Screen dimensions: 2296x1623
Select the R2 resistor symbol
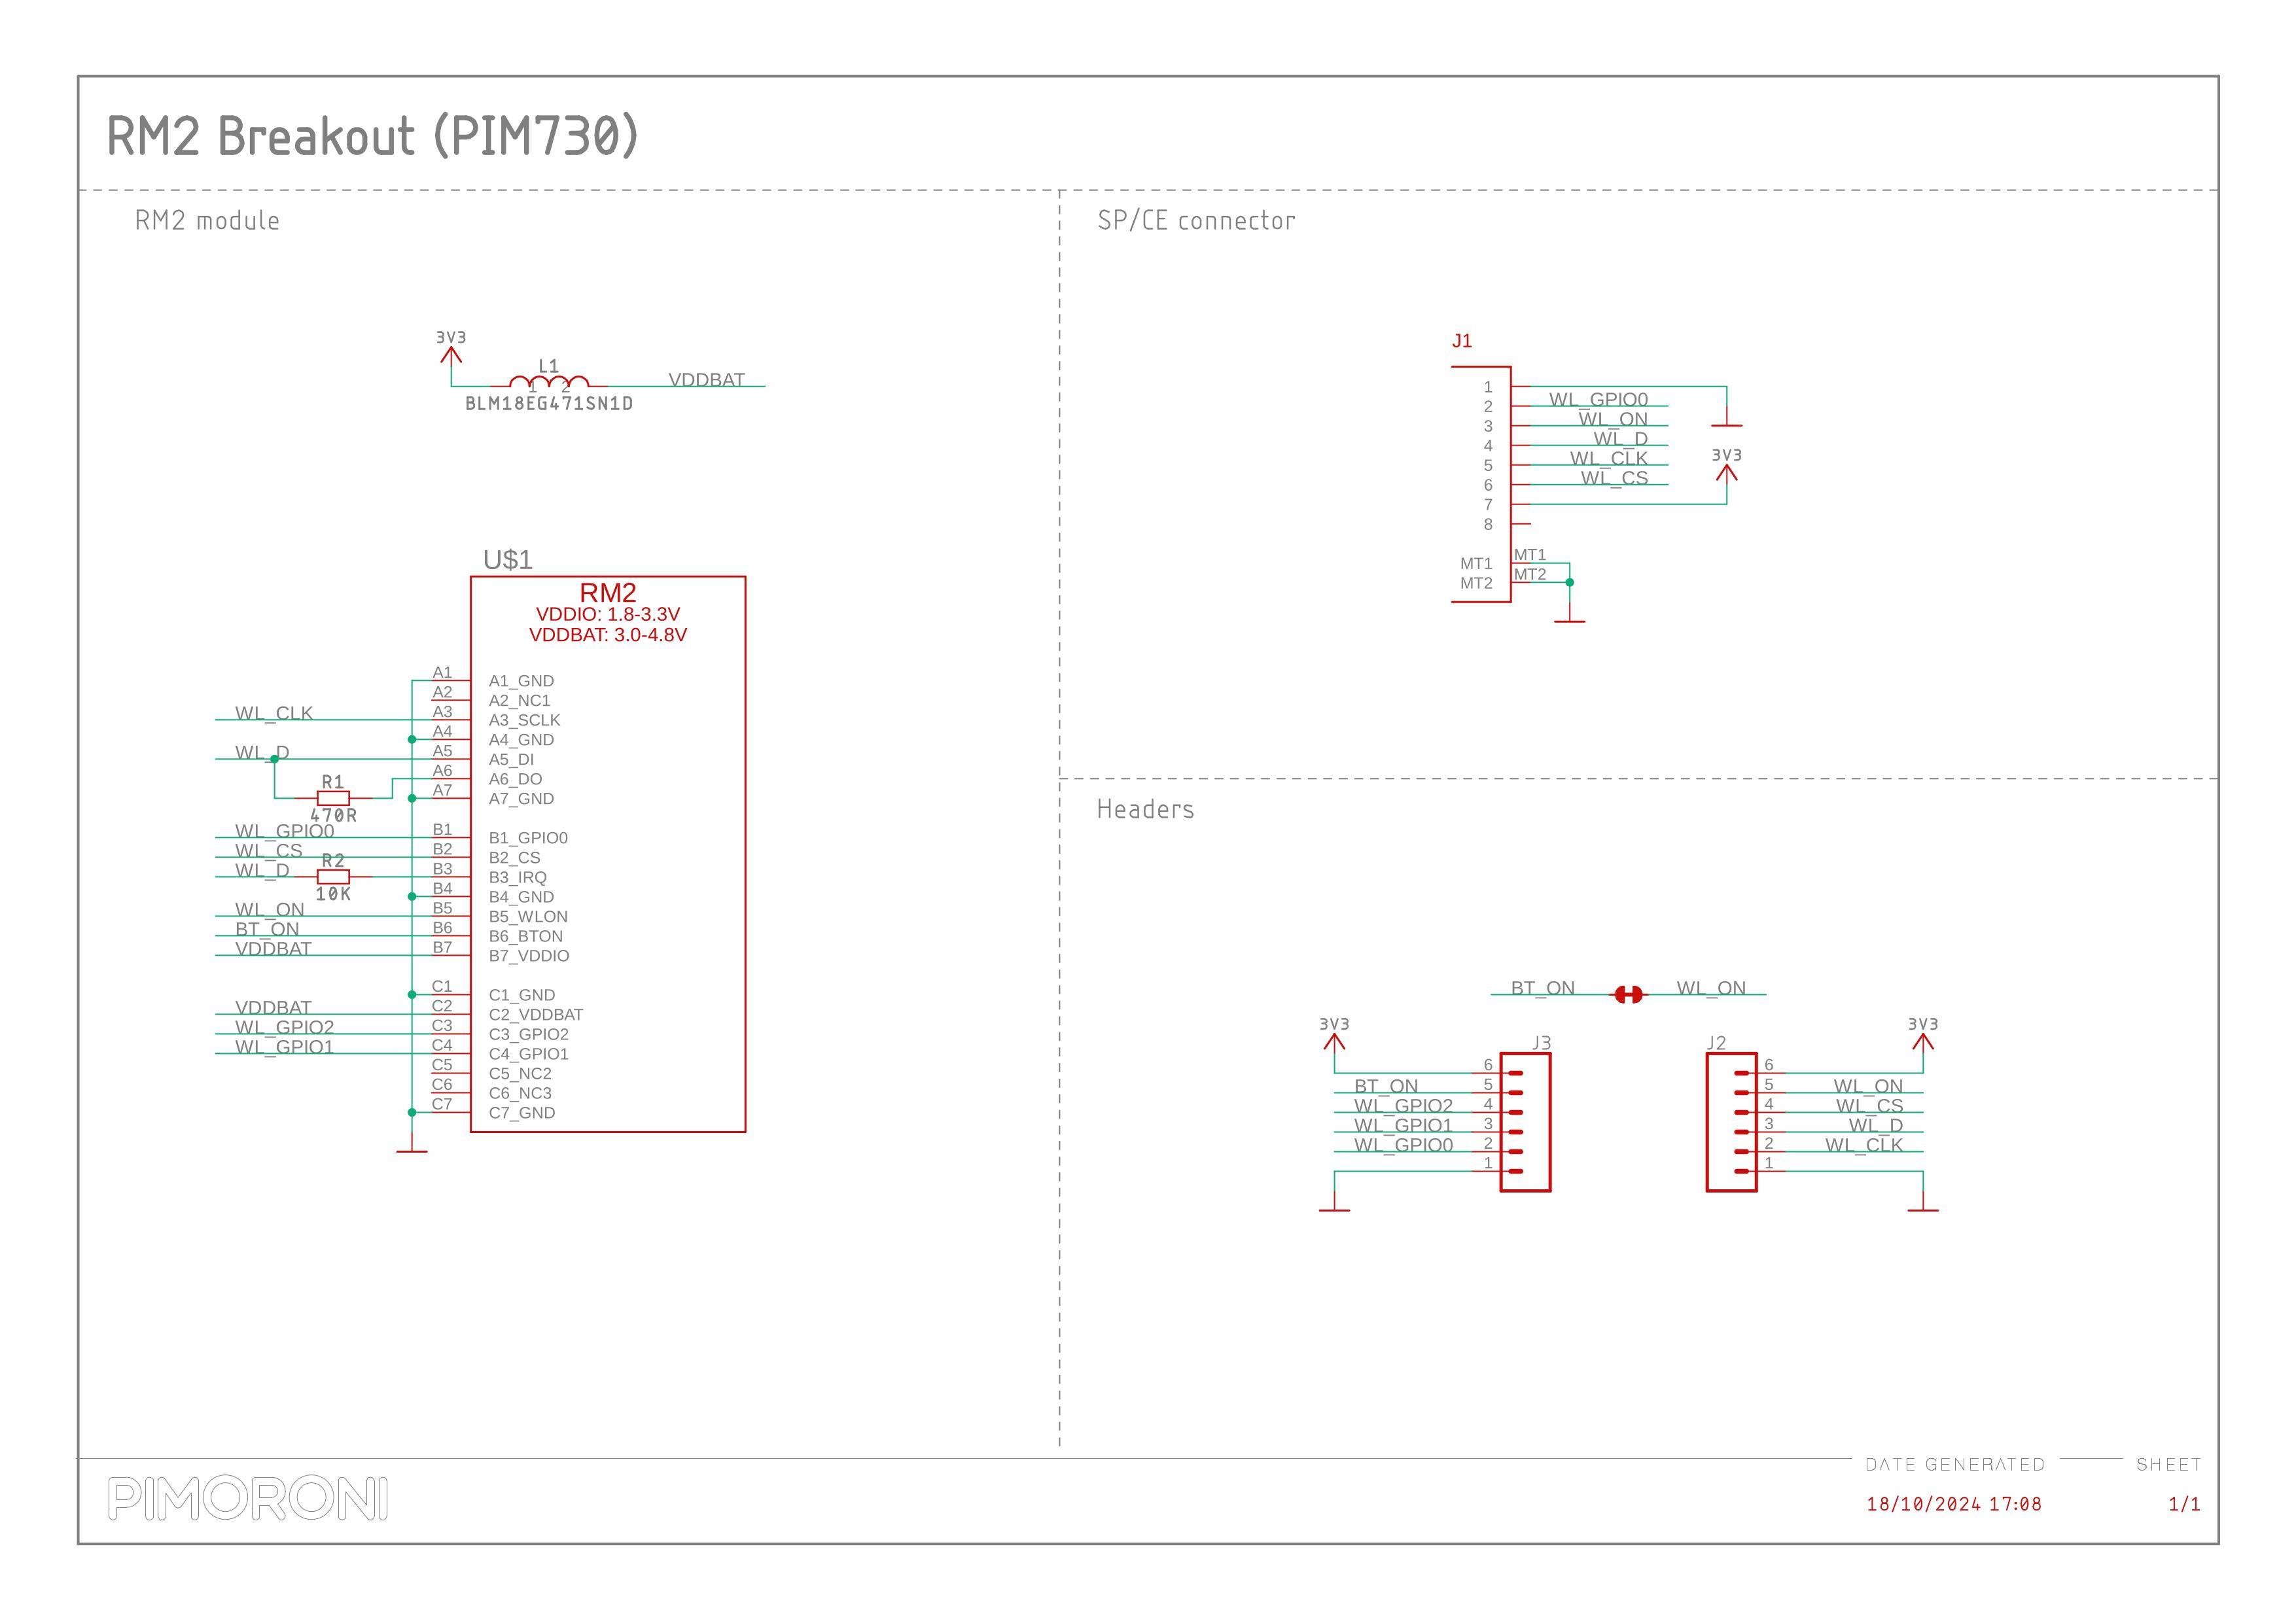pos(333,877)
